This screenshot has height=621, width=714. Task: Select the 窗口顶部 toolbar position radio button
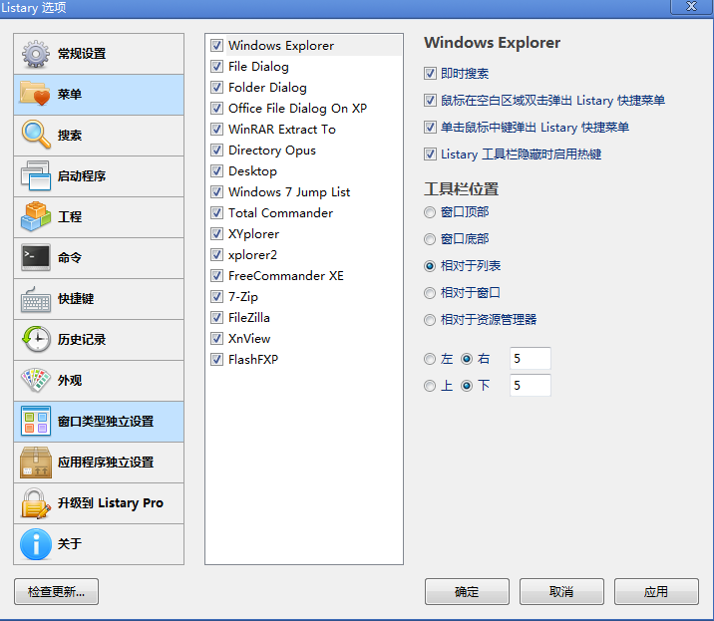pos(431,212)
